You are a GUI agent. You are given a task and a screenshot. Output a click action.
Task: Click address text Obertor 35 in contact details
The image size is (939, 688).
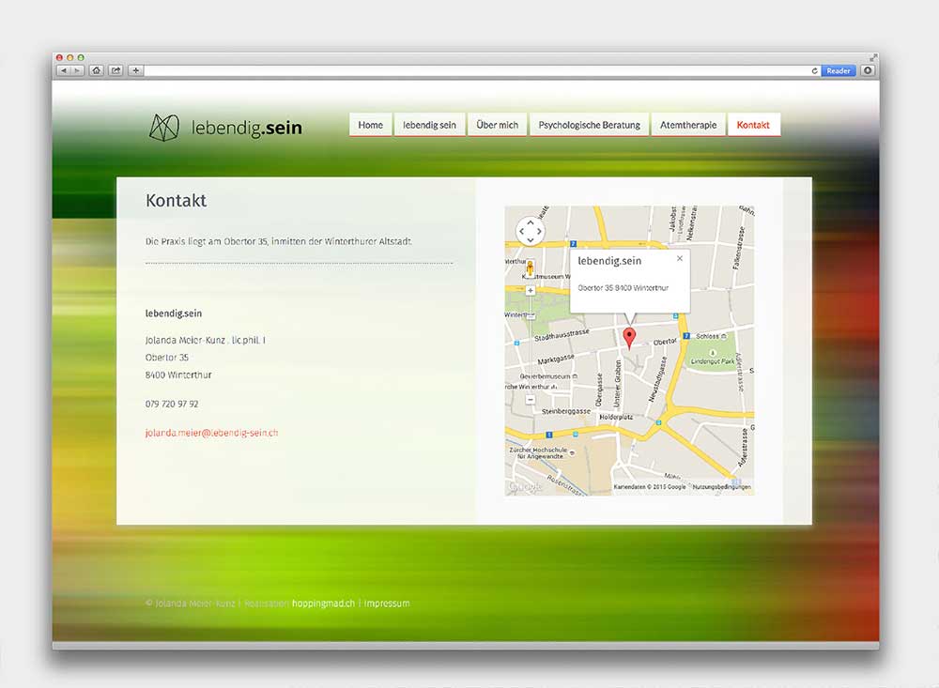coord(167,358)
